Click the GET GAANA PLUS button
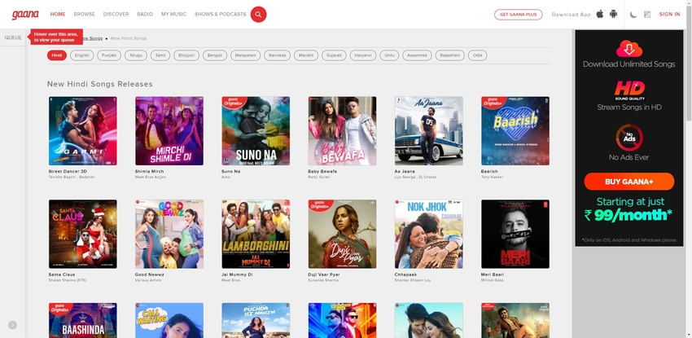The width and height of the screenshot is (692, 338). tap(518, 15)
